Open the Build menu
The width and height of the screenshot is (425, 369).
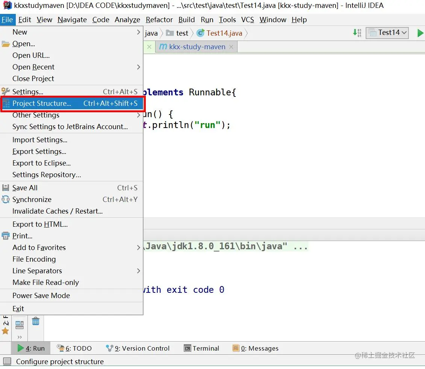click(186, 20)
